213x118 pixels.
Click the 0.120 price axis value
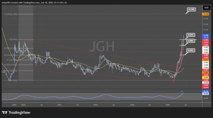[206, 24]
